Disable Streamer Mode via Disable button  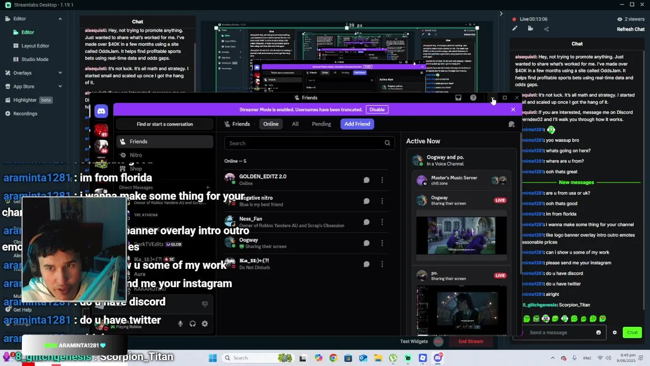(377, 109)
